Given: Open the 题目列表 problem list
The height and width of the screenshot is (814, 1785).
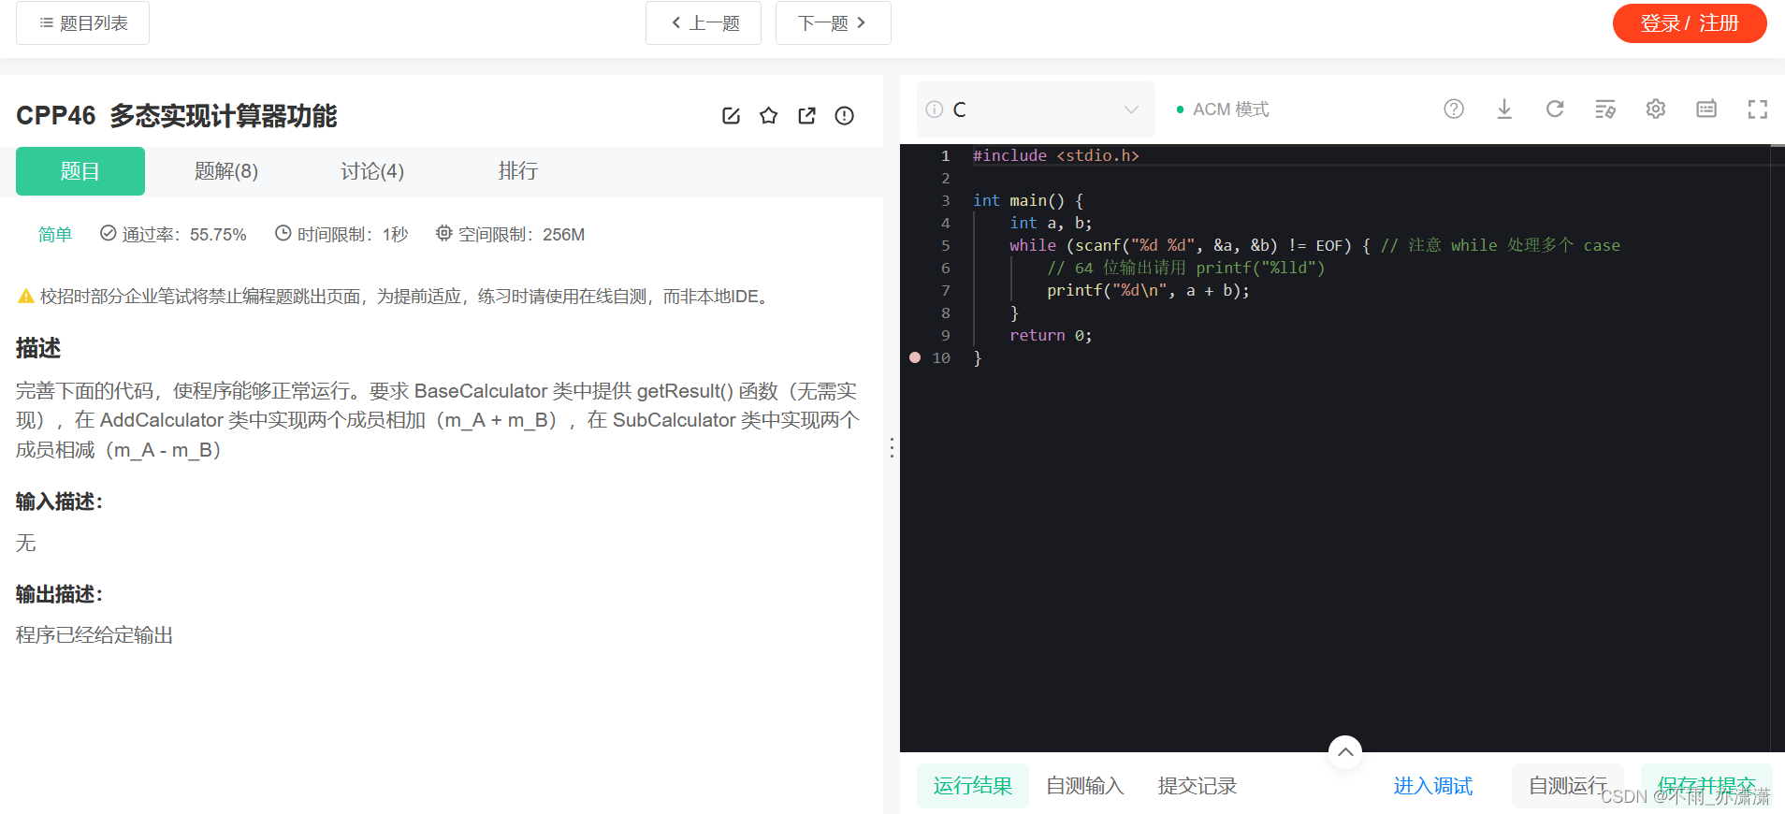Looking at the screenshot, I should click(82, 22).
